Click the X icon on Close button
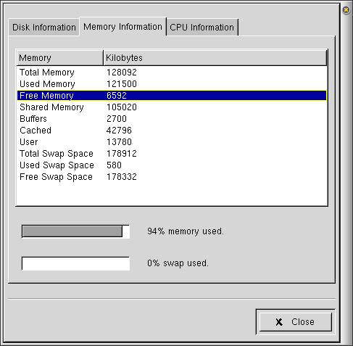The image size is (353, 346). tap(279, 322)
